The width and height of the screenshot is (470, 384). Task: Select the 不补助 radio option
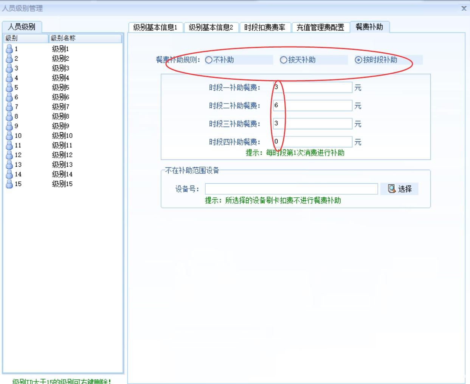[x=209, y=60]
